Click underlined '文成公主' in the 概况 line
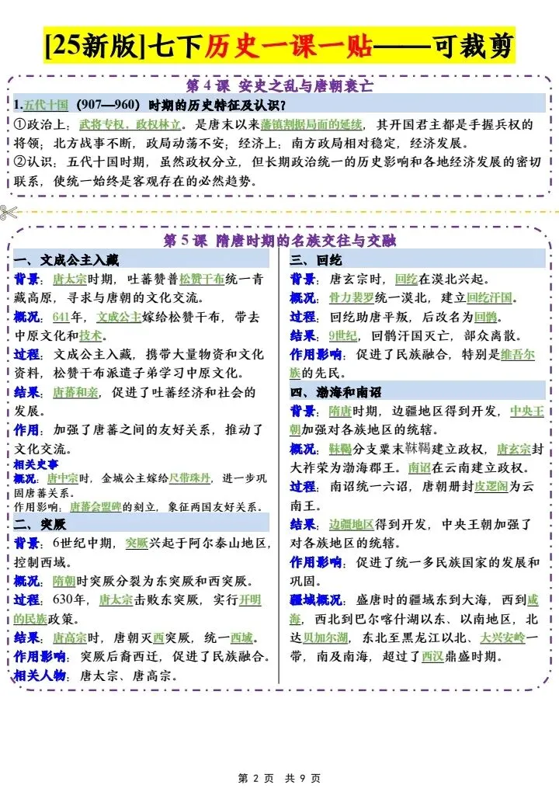Screen dimensions: 559x792 pyautogui.click(x=119, y=317)
